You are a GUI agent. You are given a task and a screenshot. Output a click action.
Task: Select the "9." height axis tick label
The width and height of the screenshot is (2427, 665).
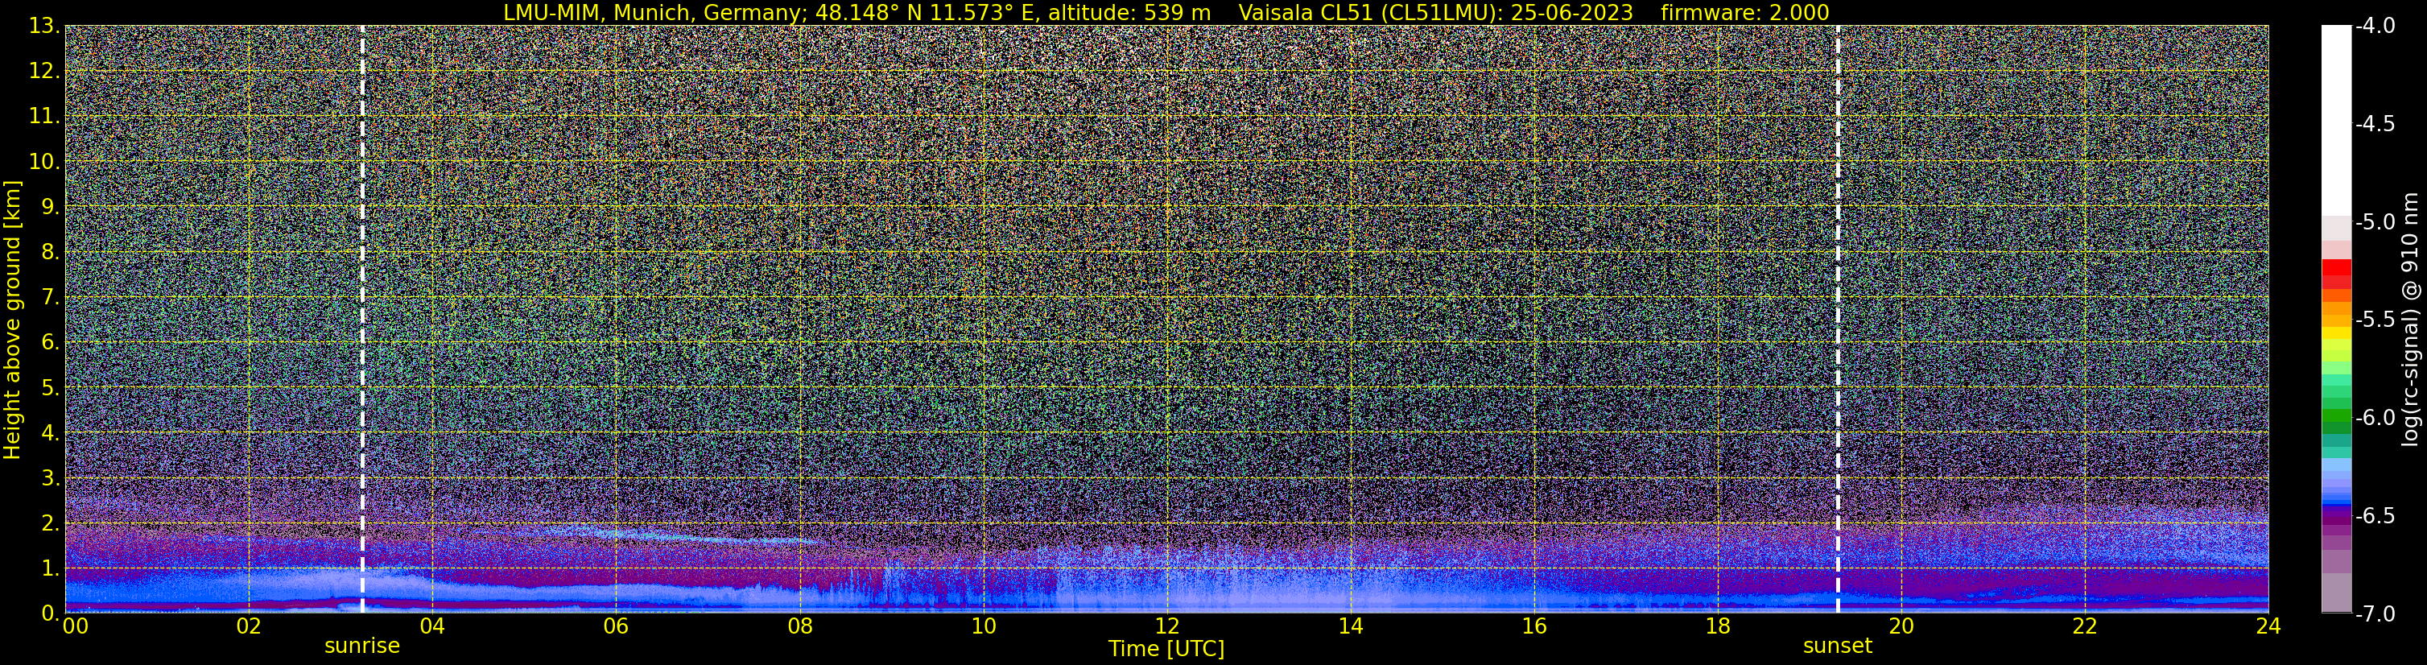tap(51, 206)
